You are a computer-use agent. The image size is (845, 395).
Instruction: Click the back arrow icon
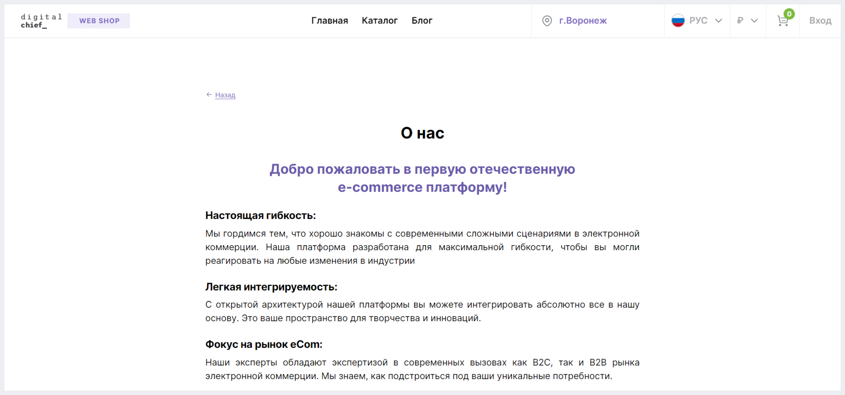click(x=209, y=95)
